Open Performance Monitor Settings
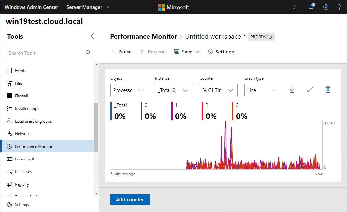The image size is (347, 212). coord(221,52)
